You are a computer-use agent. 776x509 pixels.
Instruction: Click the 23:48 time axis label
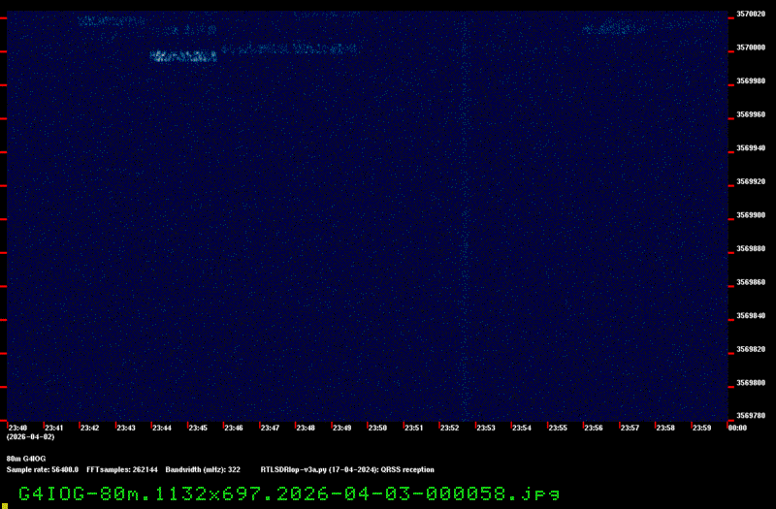click(306, 428)
